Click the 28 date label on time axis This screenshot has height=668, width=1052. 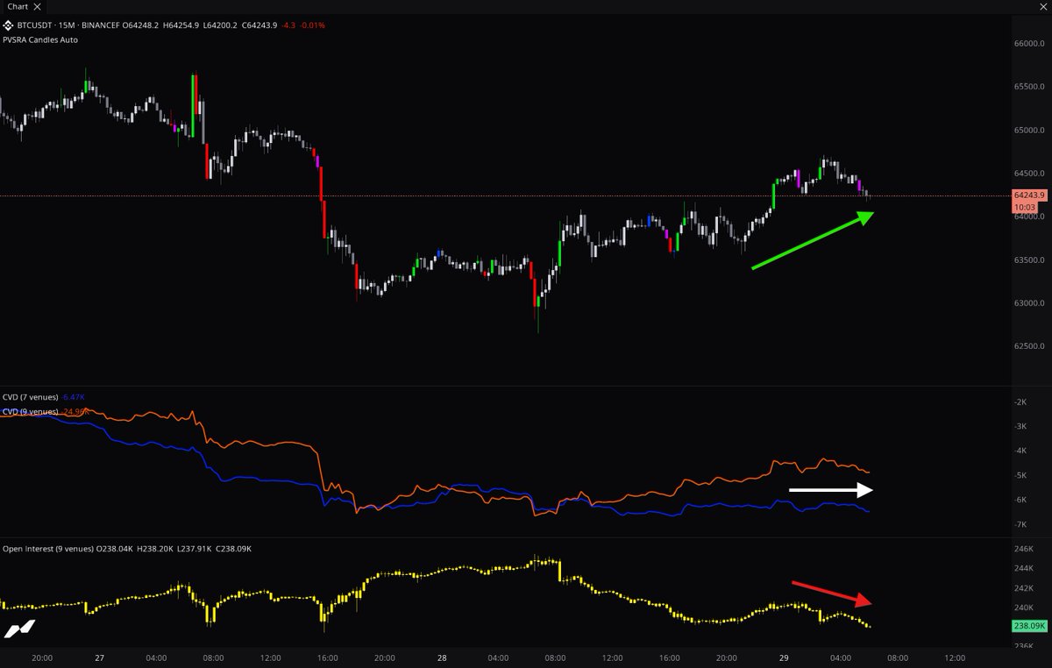coord(440,657)
